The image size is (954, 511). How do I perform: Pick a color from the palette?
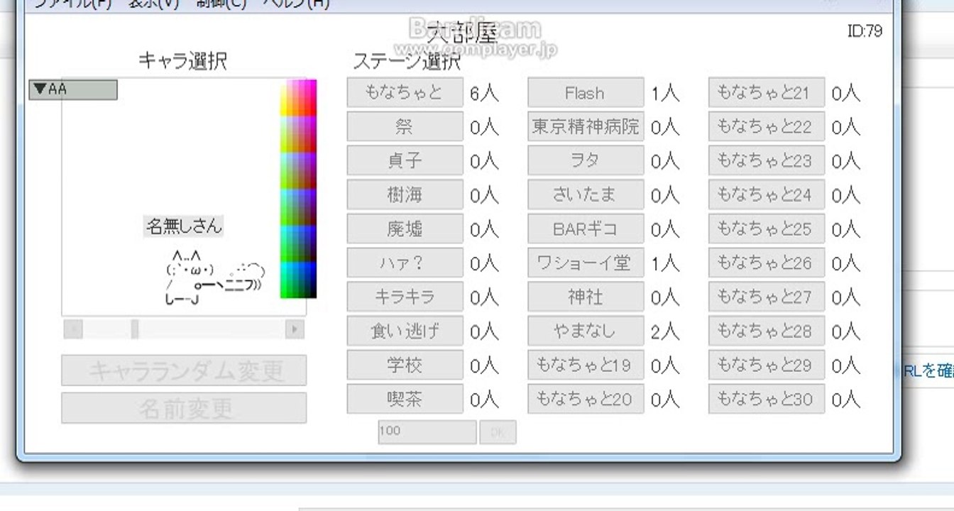[x=298, y=189]
